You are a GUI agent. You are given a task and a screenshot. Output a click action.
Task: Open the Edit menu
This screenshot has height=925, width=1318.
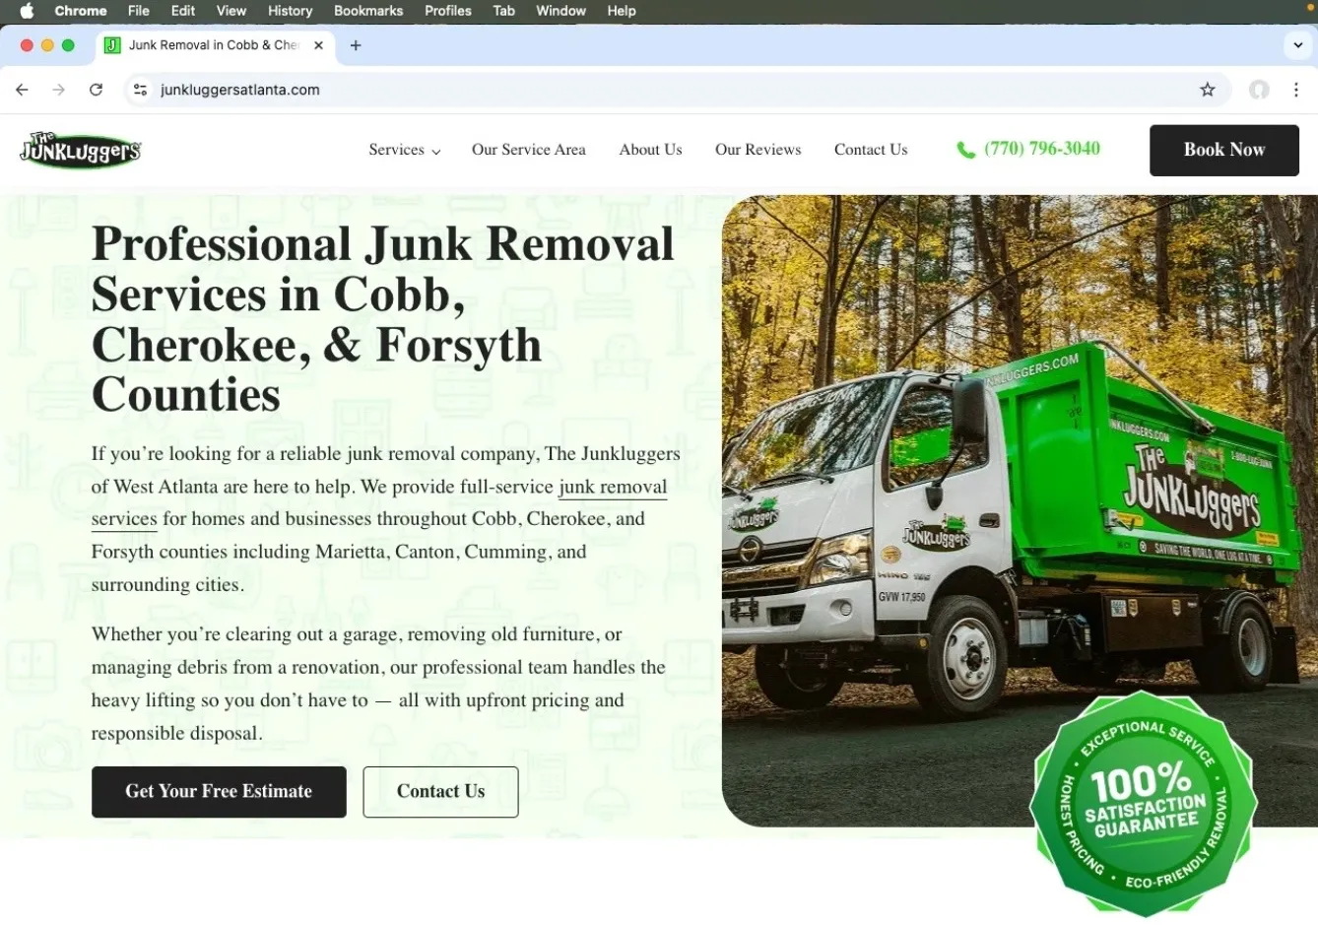[182, 11]
